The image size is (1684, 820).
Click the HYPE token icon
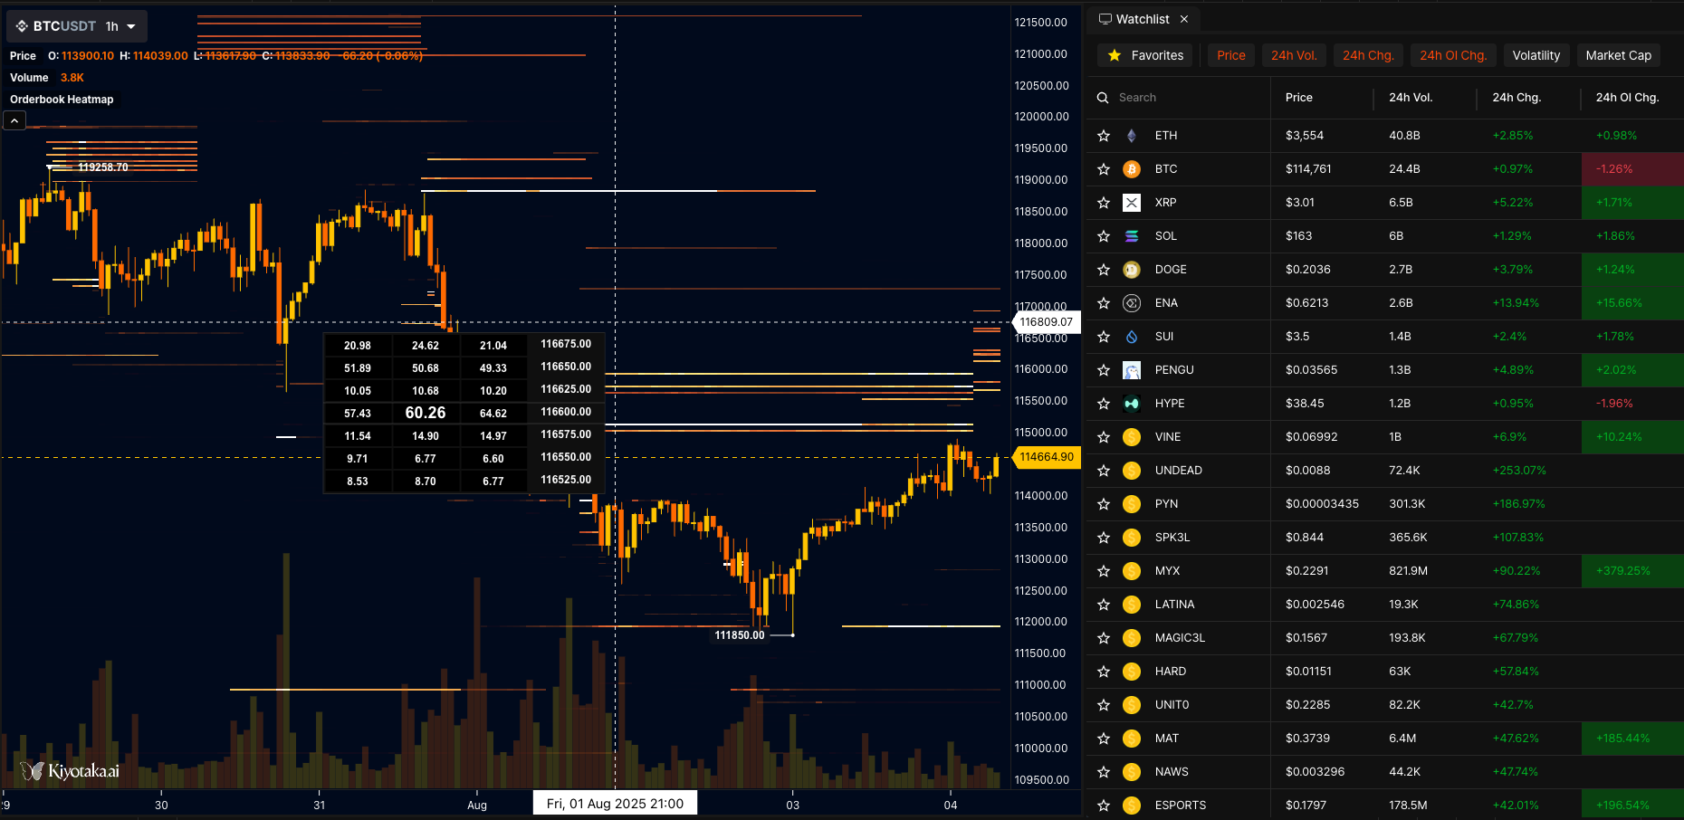click(1131, 404)
